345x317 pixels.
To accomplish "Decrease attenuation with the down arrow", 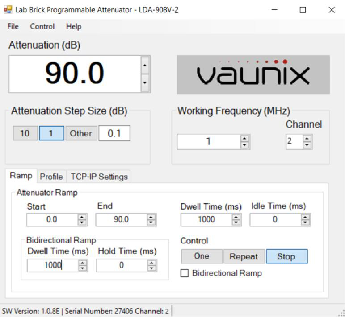I will tap(145, 83).
